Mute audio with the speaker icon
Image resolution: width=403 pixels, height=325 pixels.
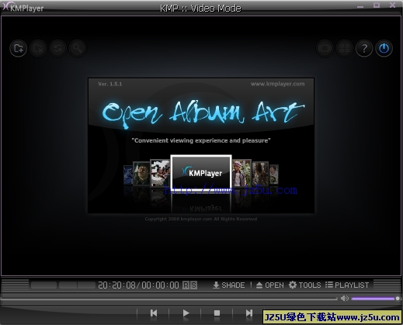pyautogui.click(x=345, y=299)
